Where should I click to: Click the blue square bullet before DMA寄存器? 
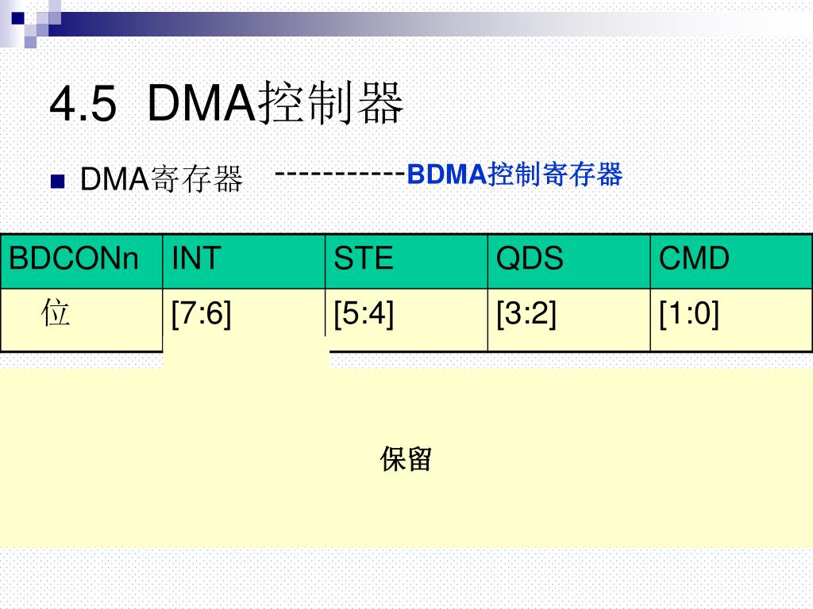point(56,181)
